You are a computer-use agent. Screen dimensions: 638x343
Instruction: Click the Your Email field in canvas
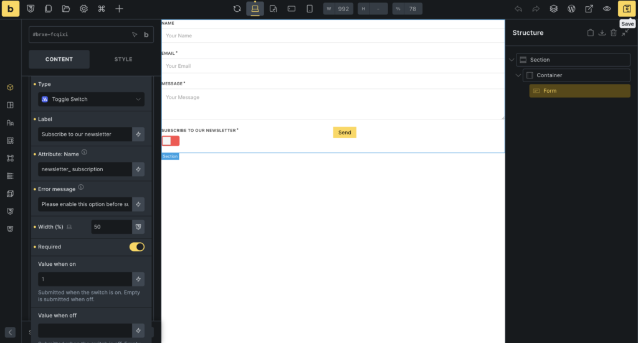tap(333, 66)
